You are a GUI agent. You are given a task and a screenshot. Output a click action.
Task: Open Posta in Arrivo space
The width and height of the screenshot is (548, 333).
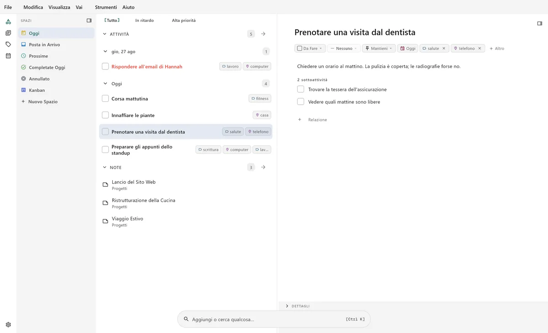pyautogui.click(x=56, y=45)
